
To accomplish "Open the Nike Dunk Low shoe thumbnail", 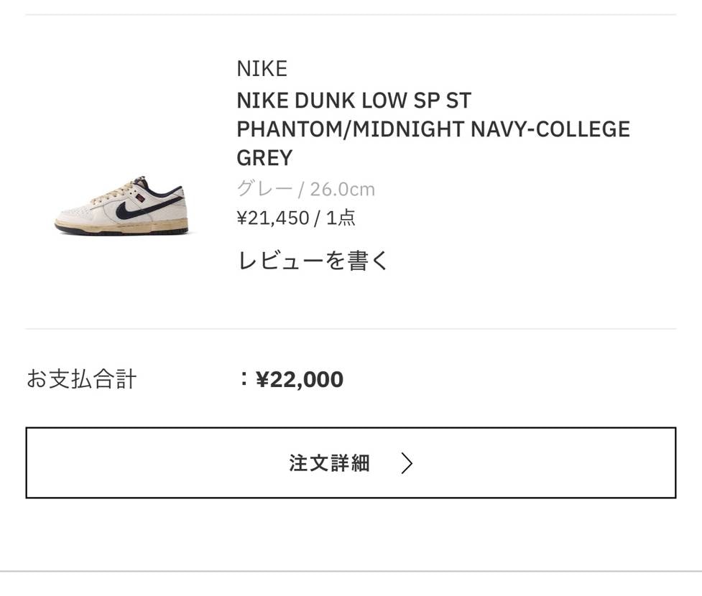I will [x=121, y=205].
